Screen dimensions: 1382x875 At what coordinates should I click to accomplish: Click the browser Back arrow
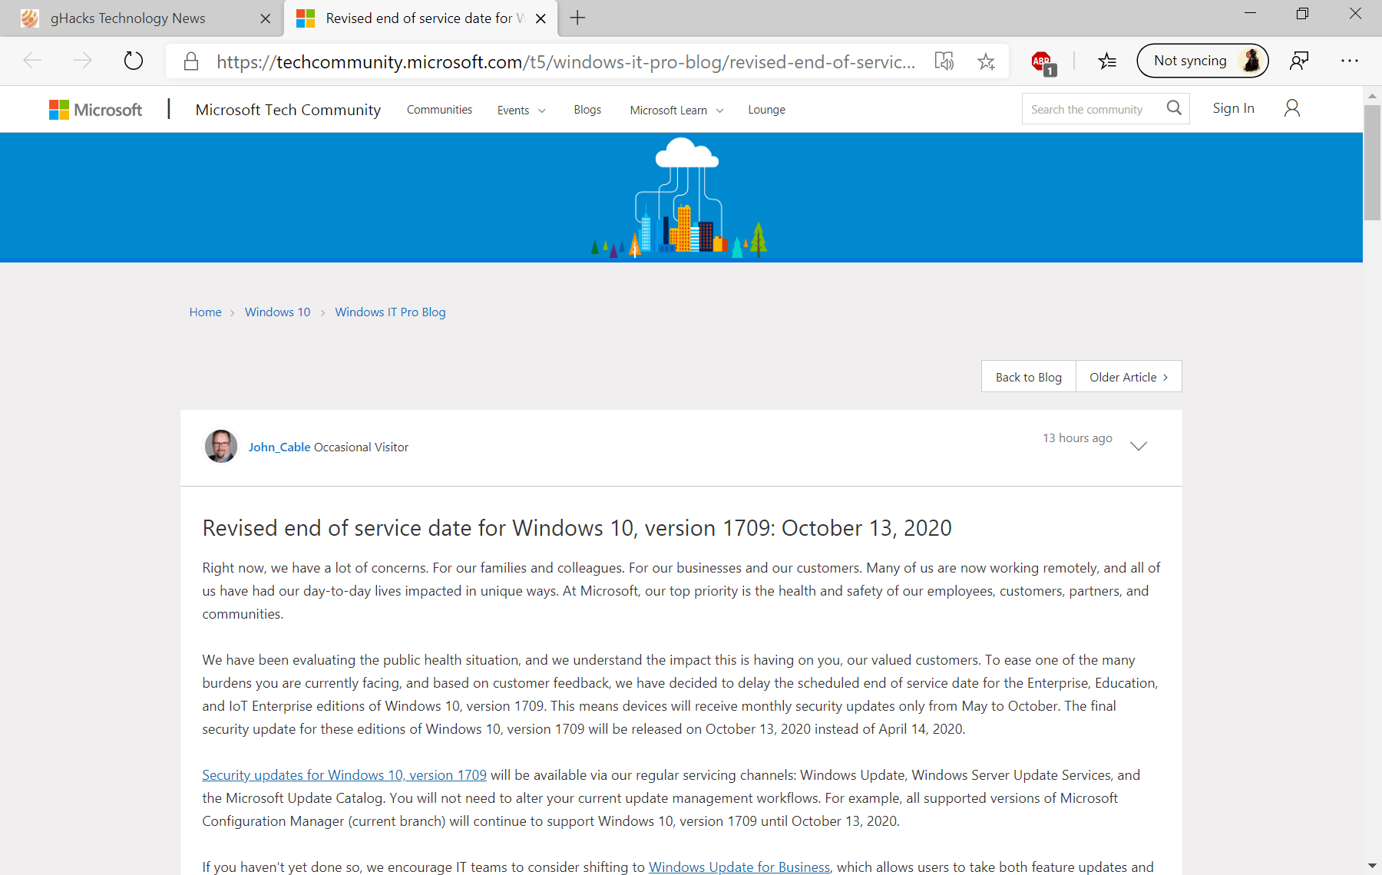click(x=32, y=61)
